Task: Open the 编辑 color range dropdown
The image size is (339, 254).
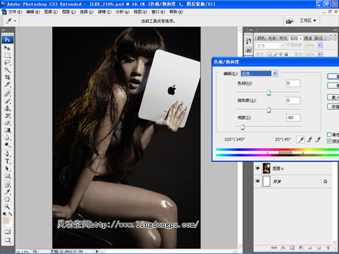Action: [259, 73]
